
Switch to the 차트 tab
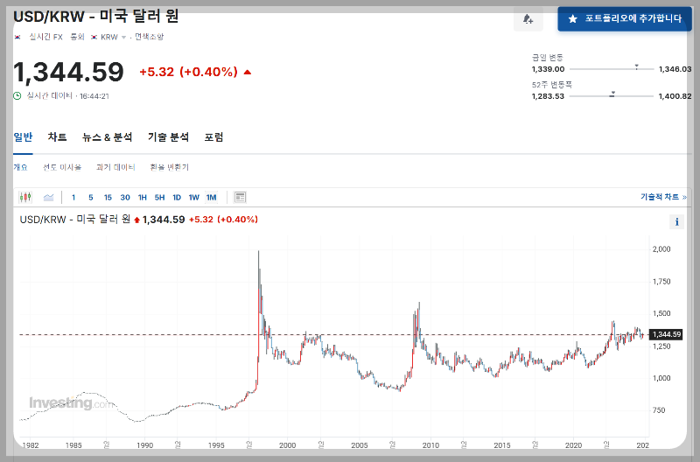point(57,137)
